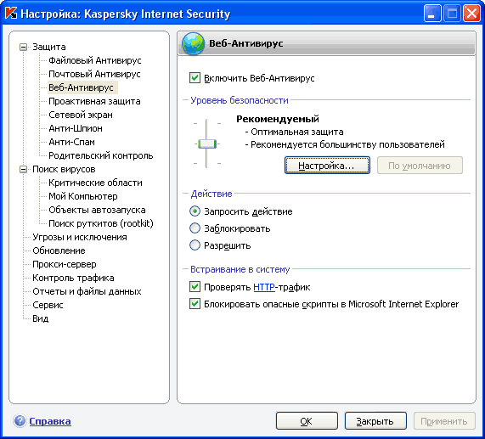
Task: Uncheck Включить Веб-Антивирус checkbox
Action: point(195,77)
